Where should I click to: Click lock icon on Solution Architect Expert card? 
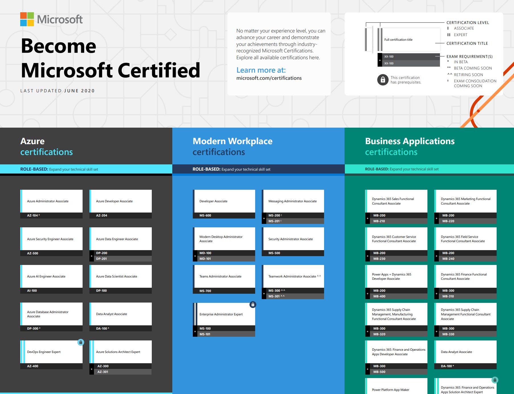tap(495, 380)
